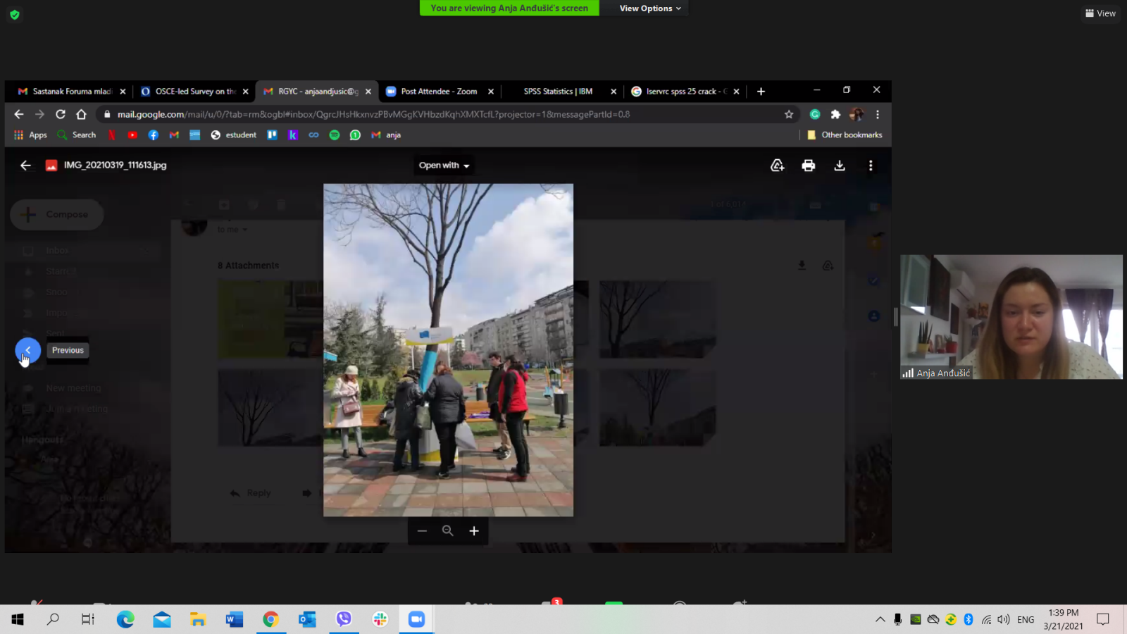Screen dimensions: 1127x634
Task: Show the previous image with blue arrow
Action: pyautogui.click(x=28, y=350)
